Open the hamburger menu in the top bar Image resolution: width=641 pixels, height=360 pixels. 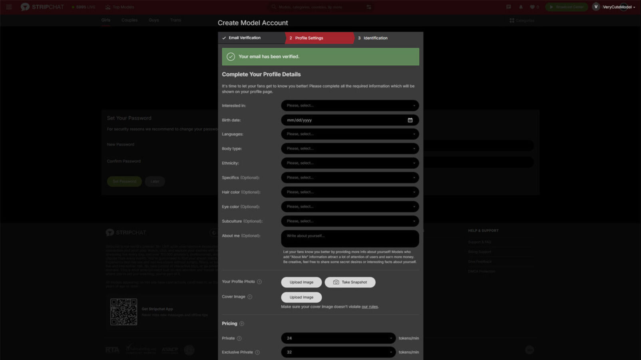[9, 7]
